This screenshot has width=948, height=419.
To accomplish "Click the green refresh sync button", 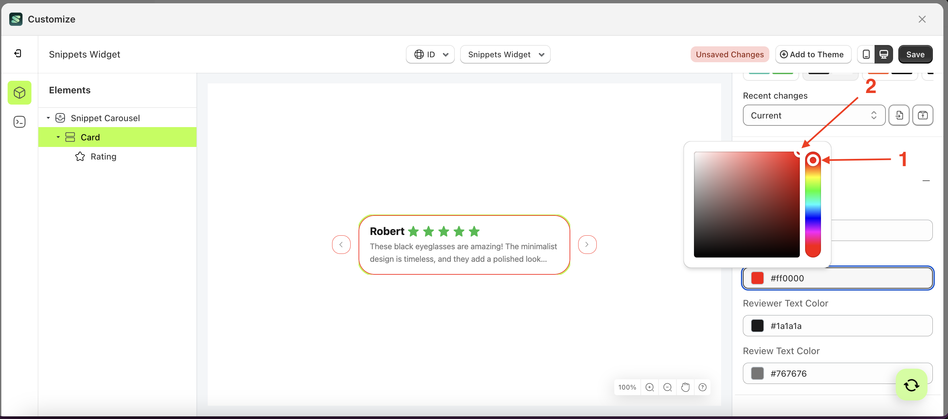I will point(911,385).
